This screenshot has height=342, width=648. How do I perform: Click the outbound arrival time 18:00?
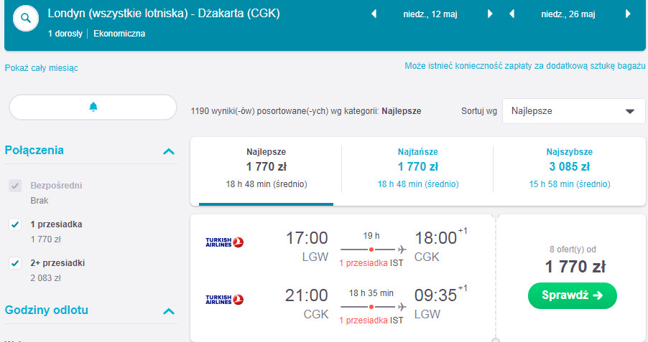(435, 239)
